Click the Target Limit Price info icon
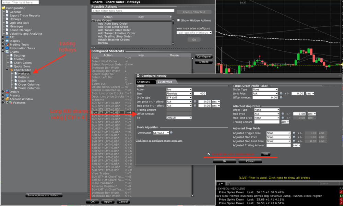This screenshot has height=206, width=343. point(281,93)
